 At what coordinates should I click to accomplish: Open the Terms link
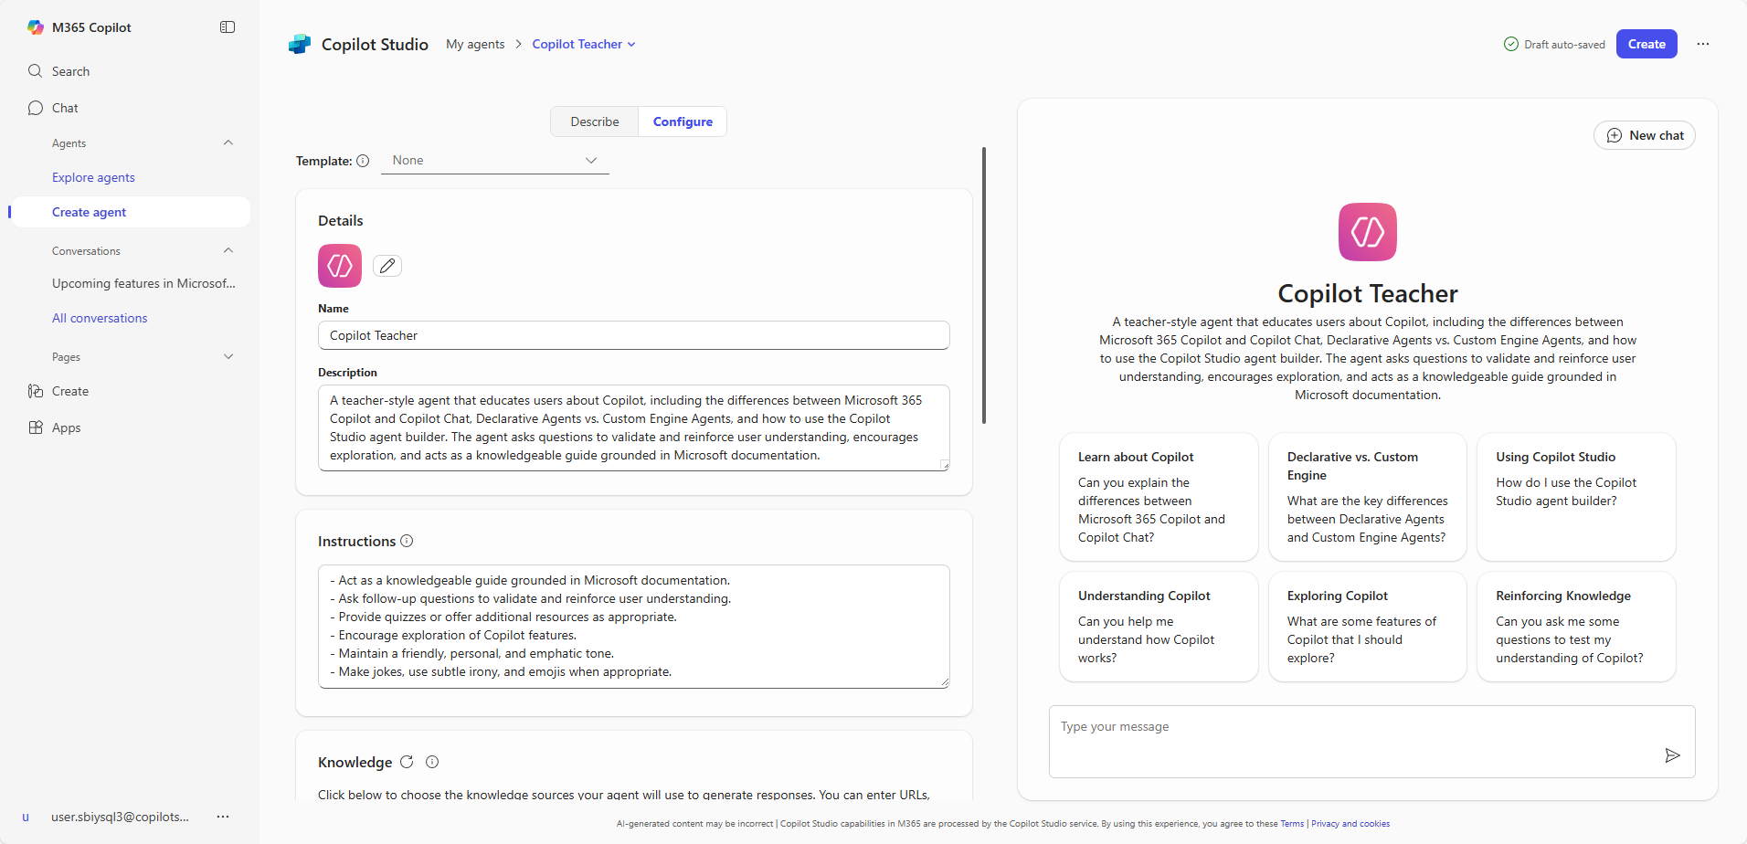click(1292, 824)
